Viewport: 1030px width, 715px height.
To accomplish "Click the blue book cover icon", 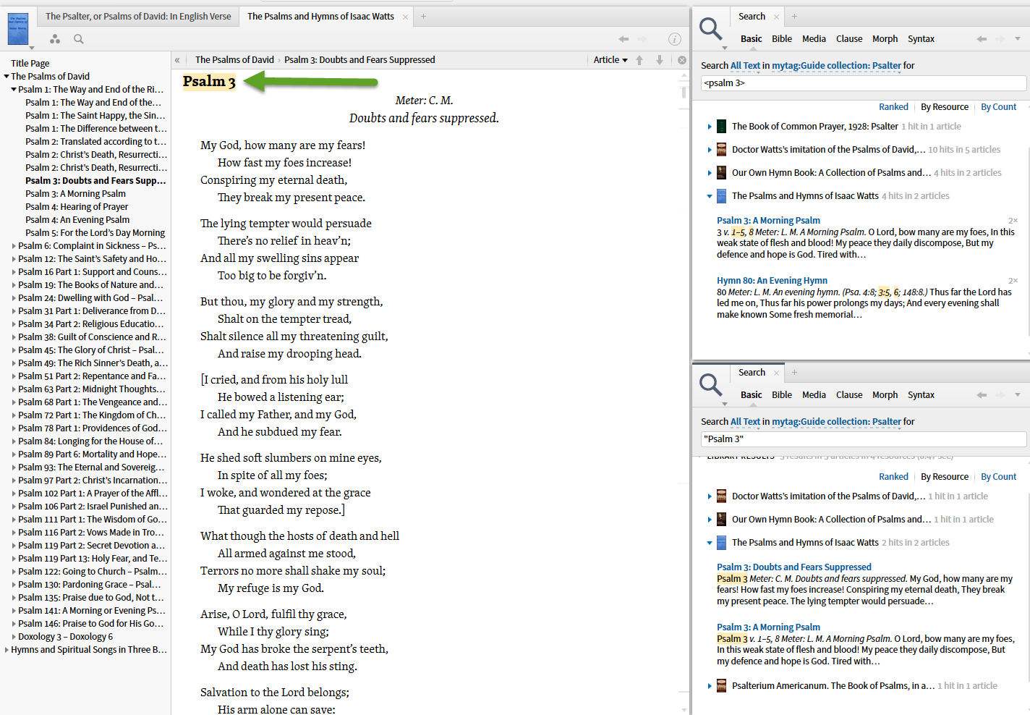I will point(17,27).
